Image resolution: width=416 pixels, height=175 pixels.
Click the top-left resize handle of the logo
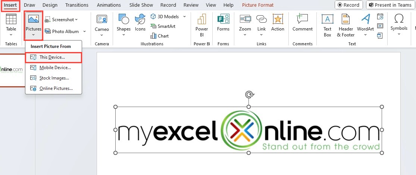click(x=115, y=107)
